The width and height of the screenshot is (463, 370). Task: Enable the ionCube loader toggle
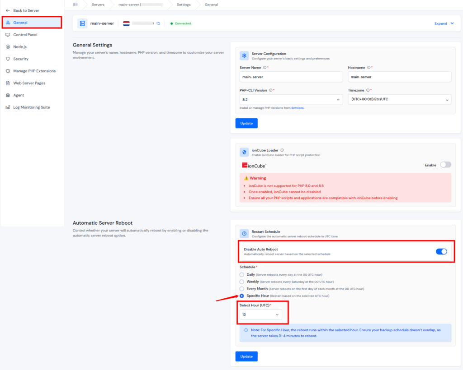445,165
